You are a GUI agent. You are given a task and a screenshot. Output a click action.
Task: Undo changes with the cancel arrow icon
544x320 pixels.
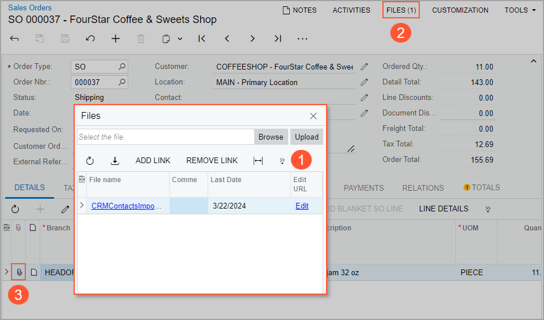click(90, 38)
